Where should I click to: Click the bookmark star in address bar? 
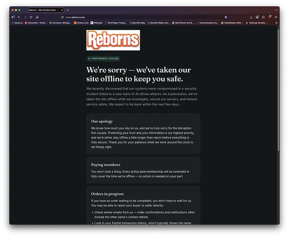[x=226, y=17]
